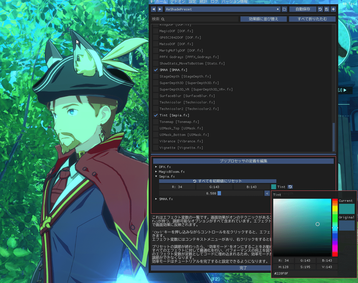Viewport: 358px width, 283px height.
Task: Add a new preset with the plus icon
Action: [x=333, y=9]
